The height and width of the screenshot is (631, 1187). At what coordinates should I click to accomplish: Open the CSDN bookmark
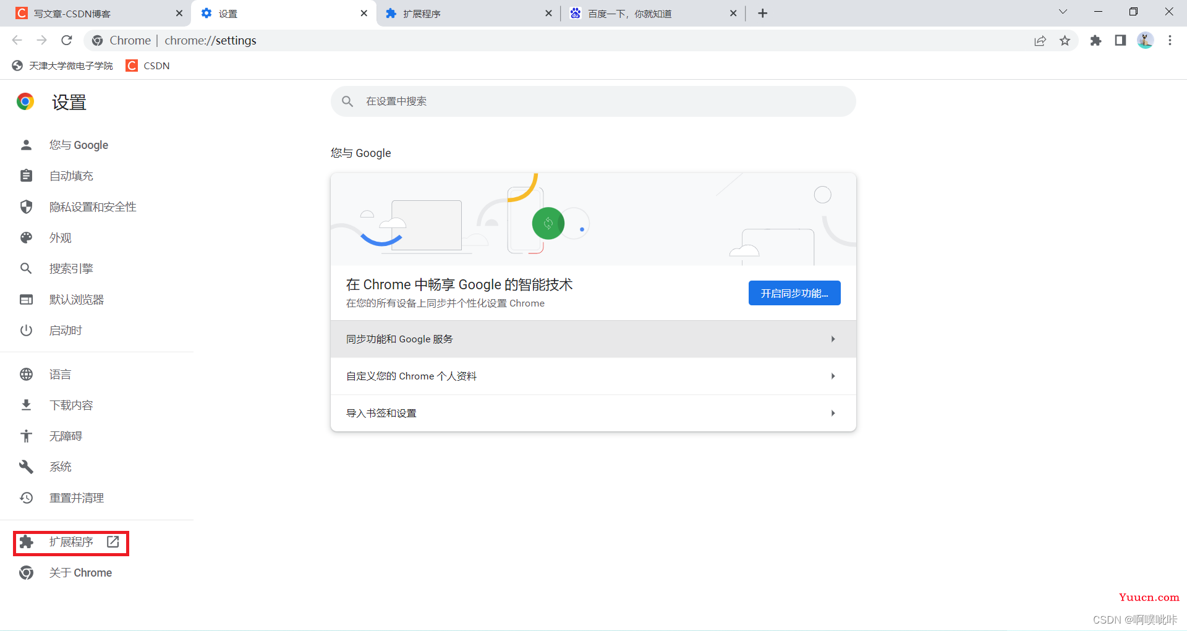click(x=148, y=66)
